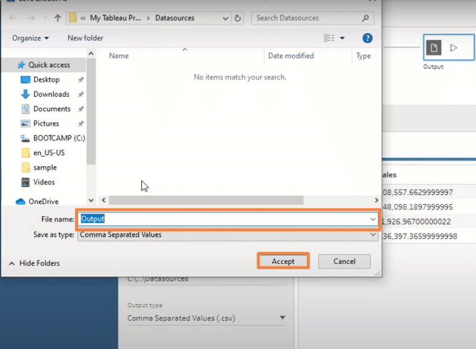Click the pin icon beside Downloads
The image size is (476, 349).
click(80, 94)
